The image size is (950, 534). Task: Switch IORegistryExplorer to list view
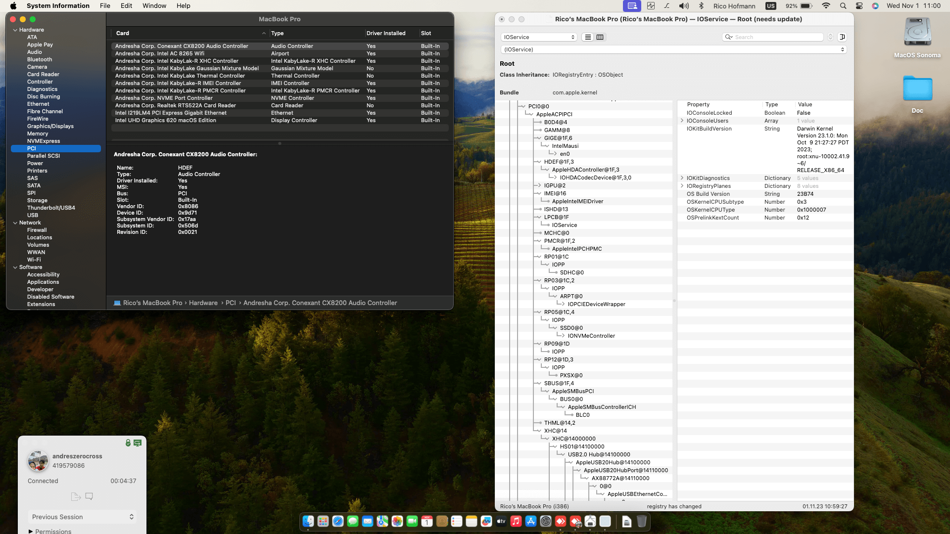pos(588,37)
